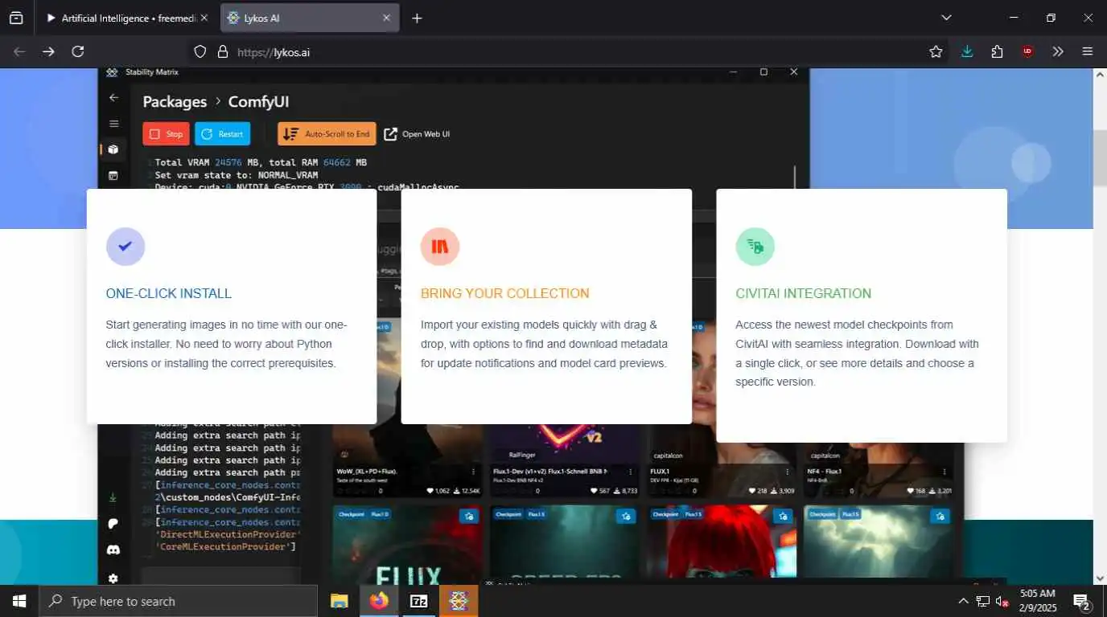Click the BRING YOUR COLLECTION heading

(505, 293)
